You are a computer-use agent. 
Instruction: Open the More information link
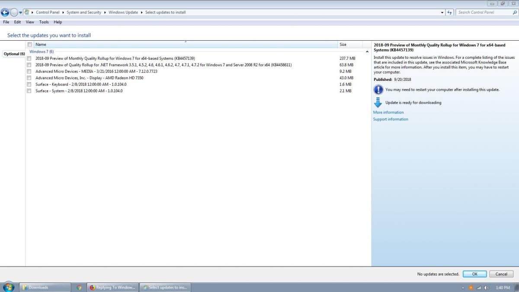388,112
